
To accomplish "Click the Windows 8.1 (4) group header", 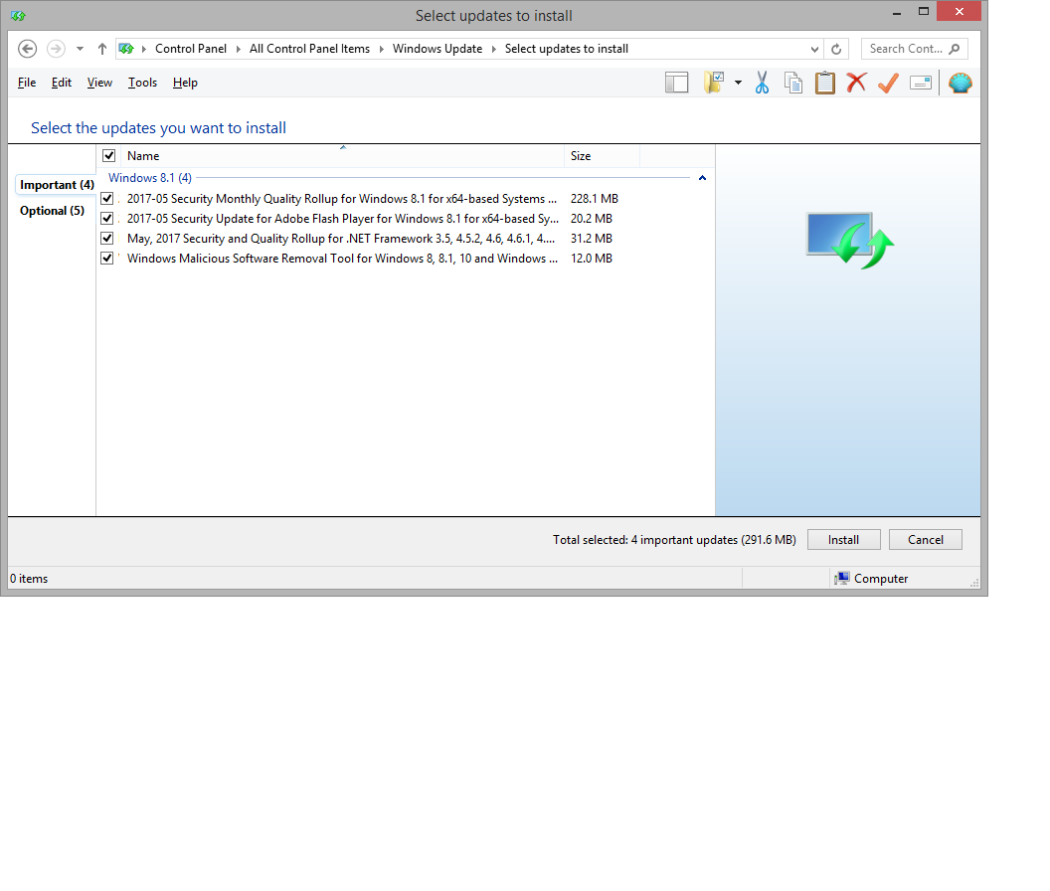I will click(x=150, y=178).
